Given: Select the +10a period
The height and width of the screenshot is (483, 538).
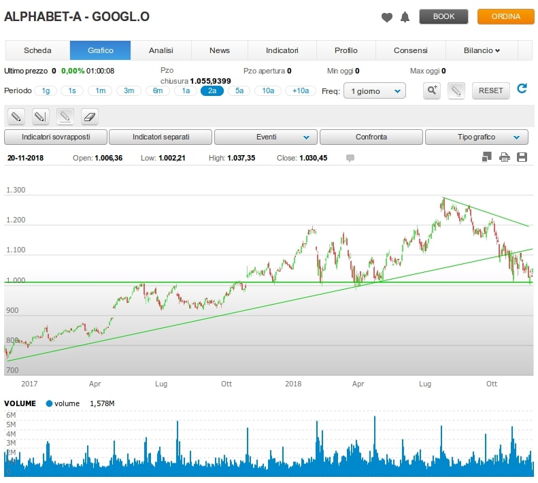Looking at the screenshot, I should point(301,90).
